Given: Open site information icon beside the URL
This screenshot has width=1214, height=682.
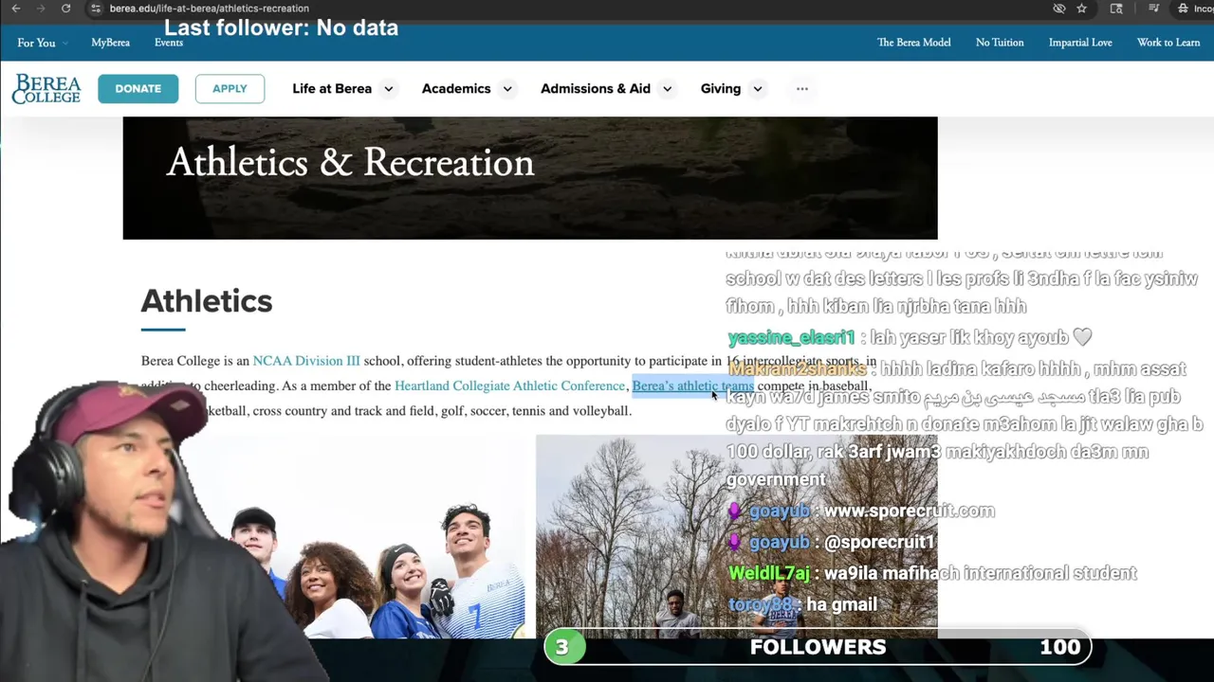Looking at the screenshot, I should (x=96, y=9).
